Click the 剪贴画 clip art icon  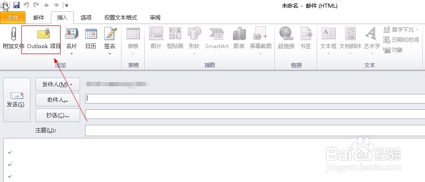[x=175, y=34]
